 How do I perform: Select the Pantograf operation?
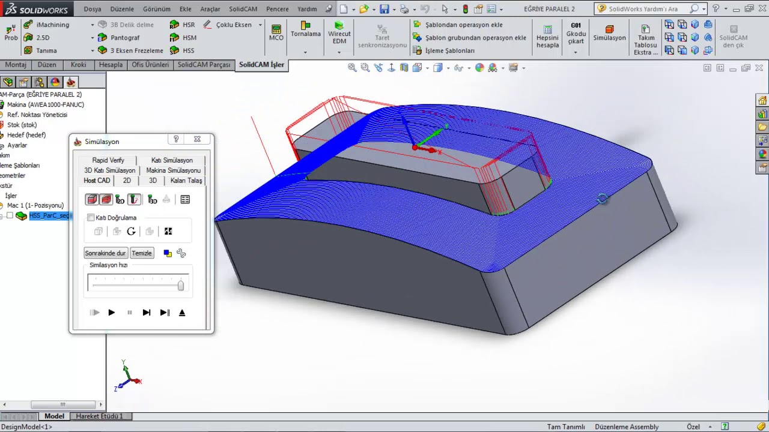click(118, 37)
